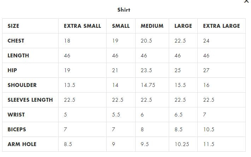
Task: Click the medium shoulder value 14.75
Action: click(148, 85)
